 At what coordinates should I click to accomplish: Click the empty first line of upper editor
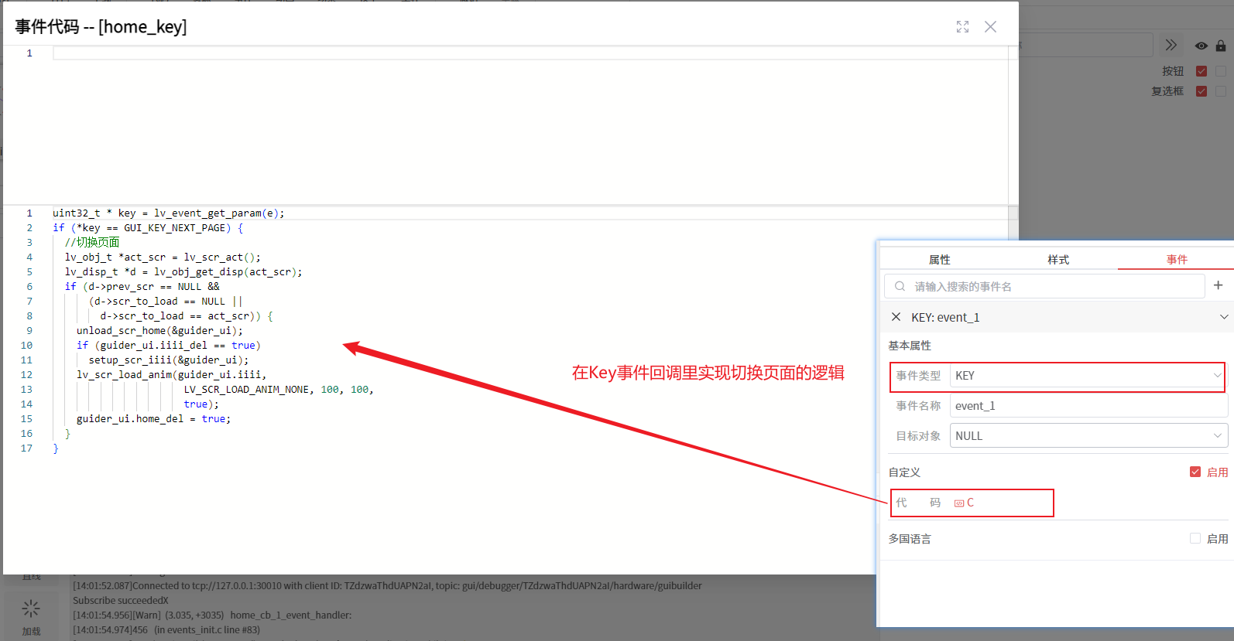click(x=530, y=53)
